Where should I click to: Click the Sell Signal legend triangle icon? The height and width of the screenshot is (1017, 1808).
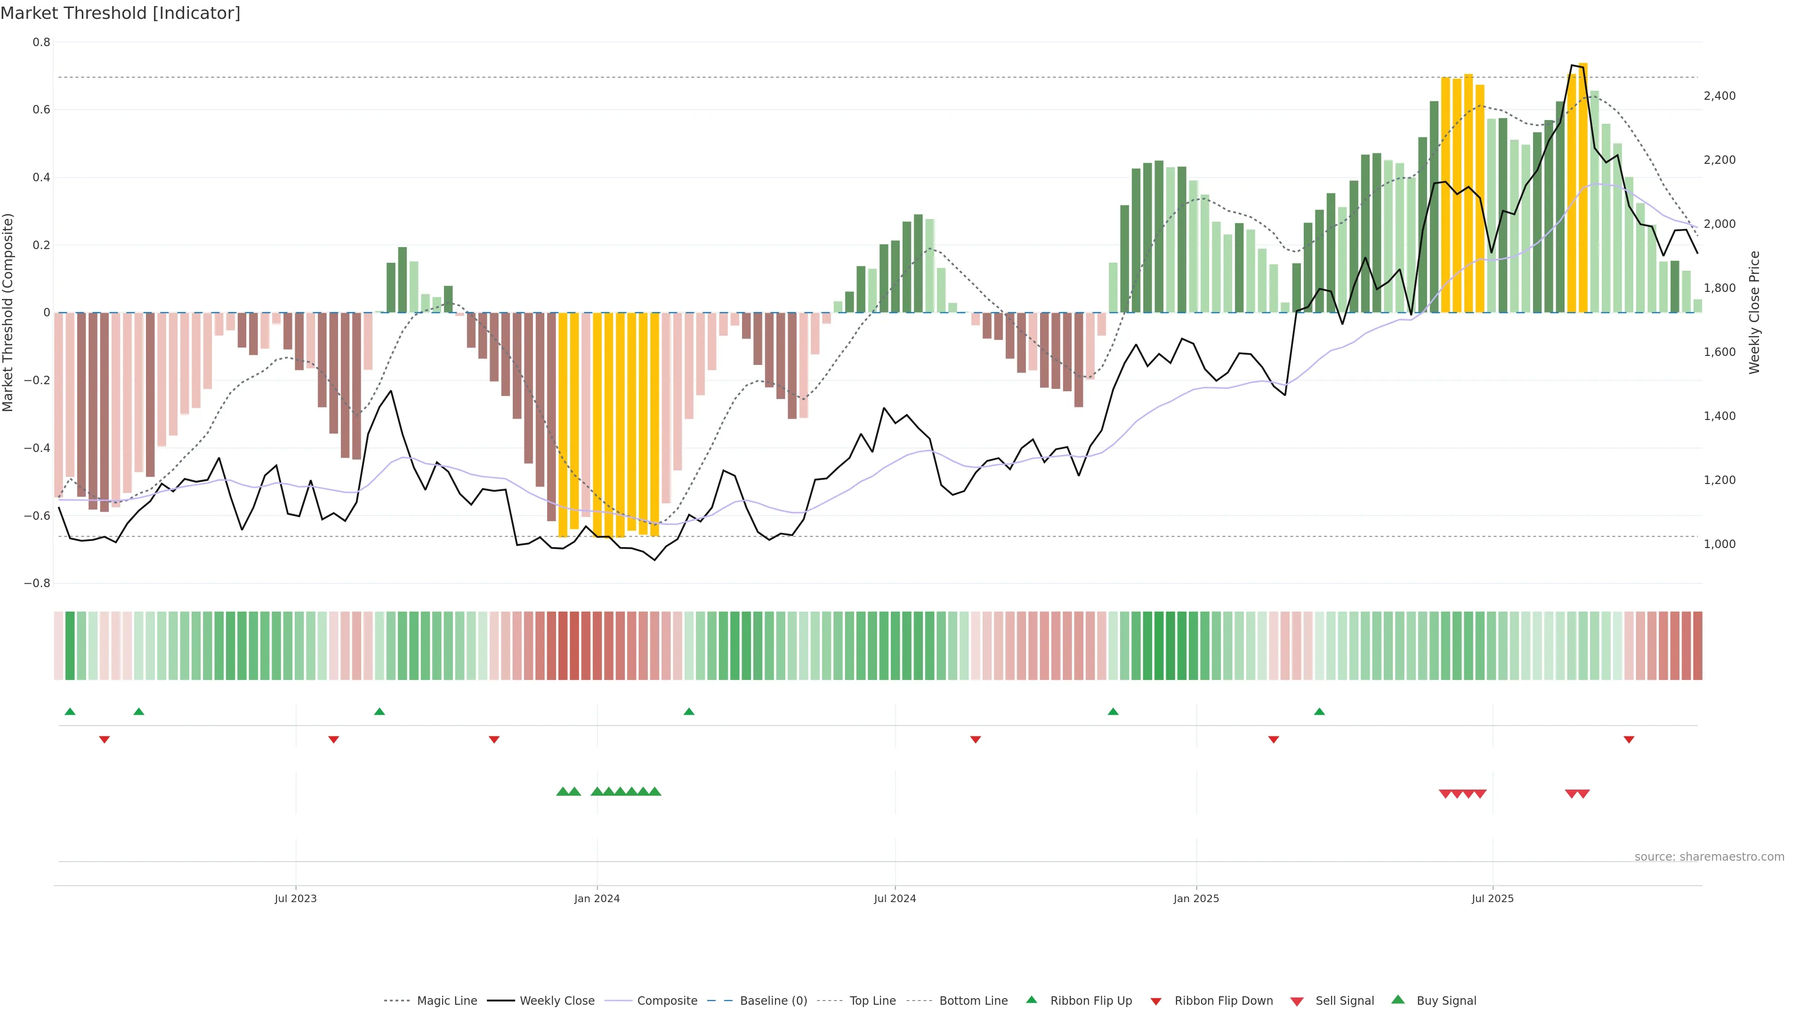point(1296,1001)
